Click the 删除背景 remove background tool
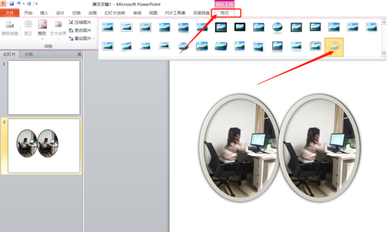387x232 pixels. pos(10,27)
